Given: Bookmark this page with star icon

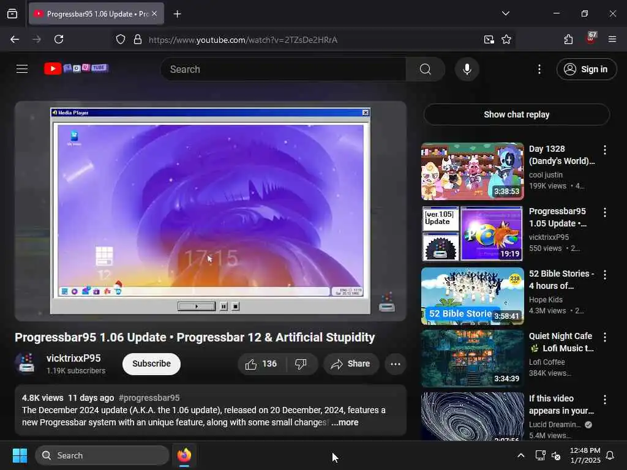Looking at the screenshot, I should click(x=506, y=40).
